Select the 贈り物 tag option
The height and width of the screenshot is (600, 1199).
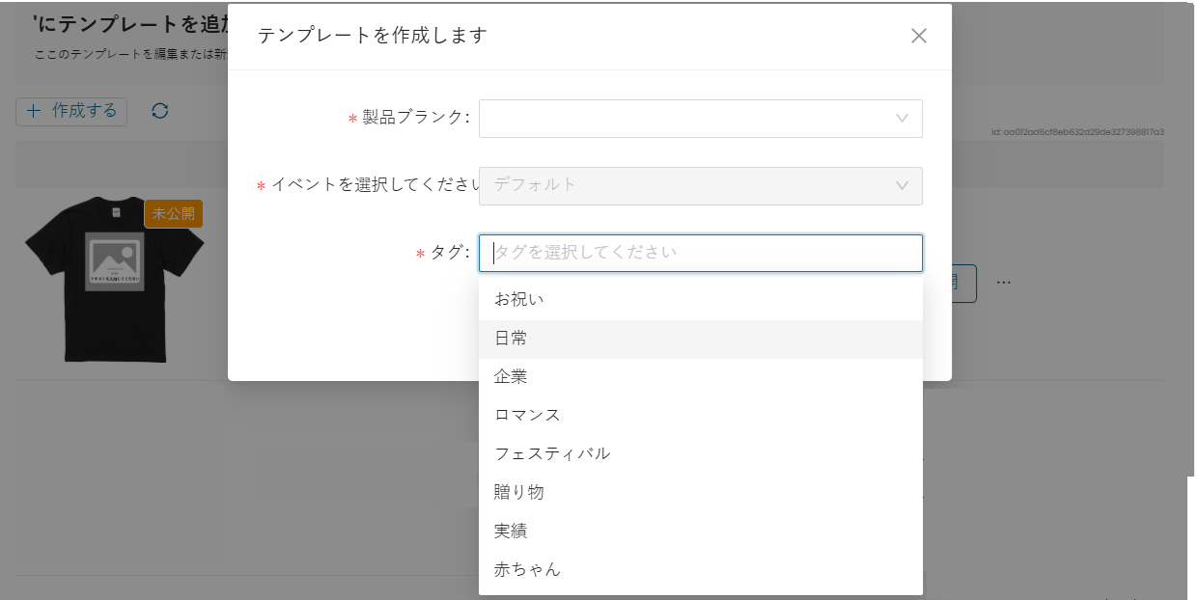pos(519,492)
